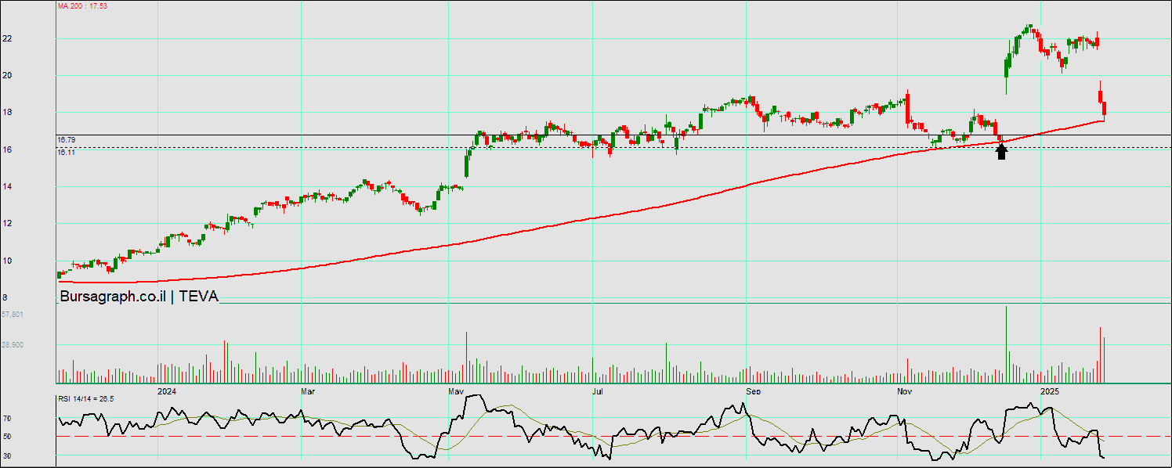Select the Nov date axis label

tap(905, 391)
